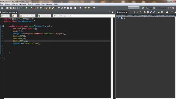176x99 pixels.
Task: Click the Clear Console icon
Action: coord(145,12)
